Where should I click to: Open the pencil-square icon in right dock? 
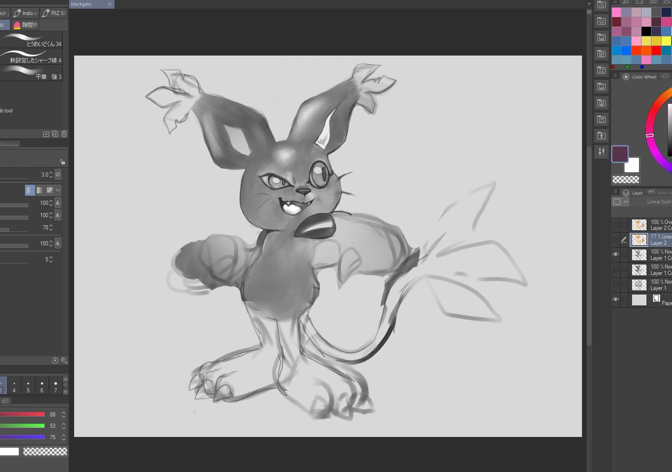coord(601,119)
